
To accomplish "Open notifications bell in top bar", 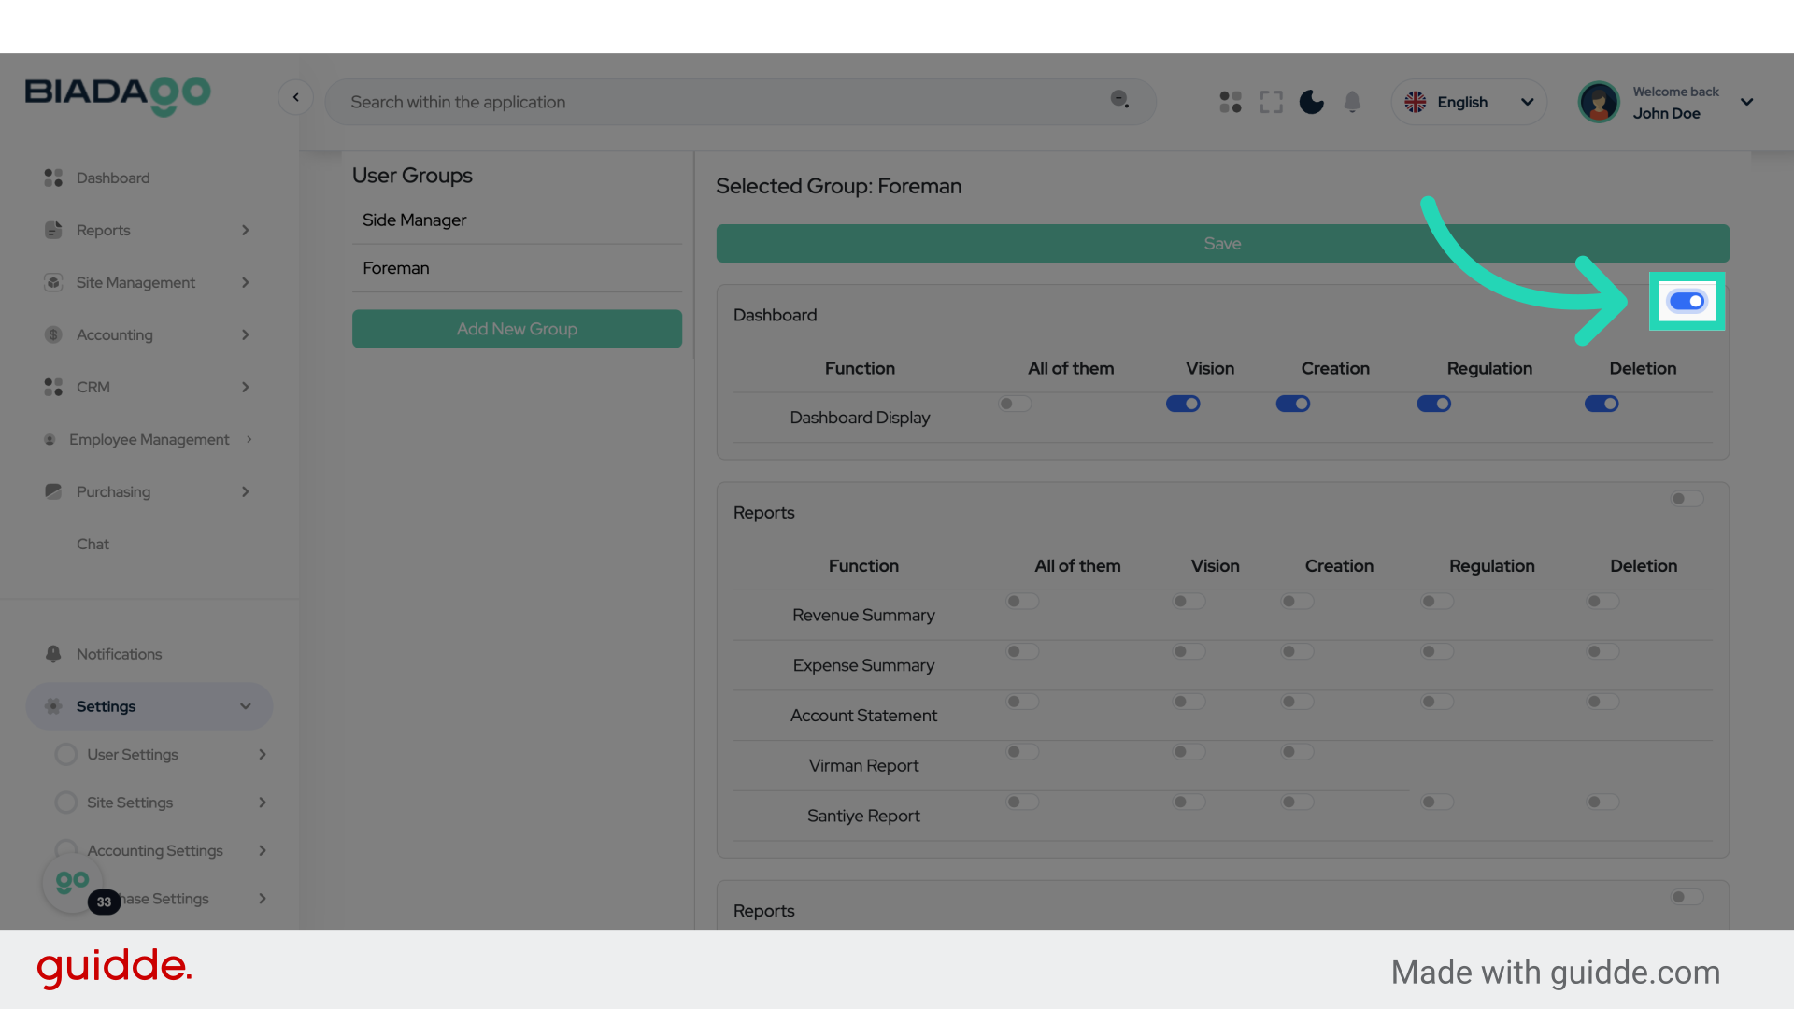I will [x=1352, y=102].
